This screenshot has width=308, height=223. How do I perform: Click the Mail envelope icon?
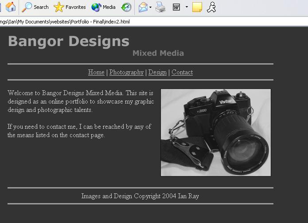[x=143, y=7]
